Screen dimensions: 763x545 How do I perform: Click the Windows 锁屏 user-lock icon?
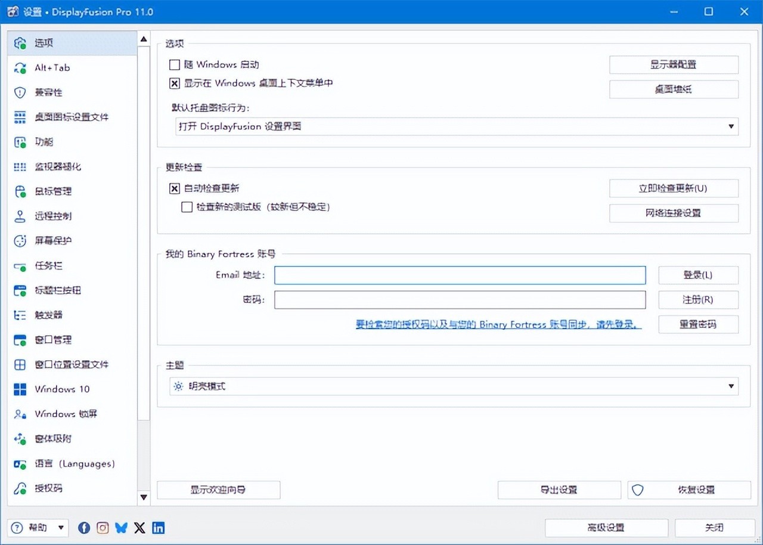point(20,414)
